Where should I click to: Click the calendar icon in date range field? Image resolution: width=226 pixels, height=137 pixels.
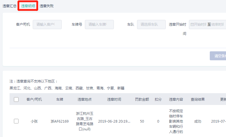coord(192,25)
